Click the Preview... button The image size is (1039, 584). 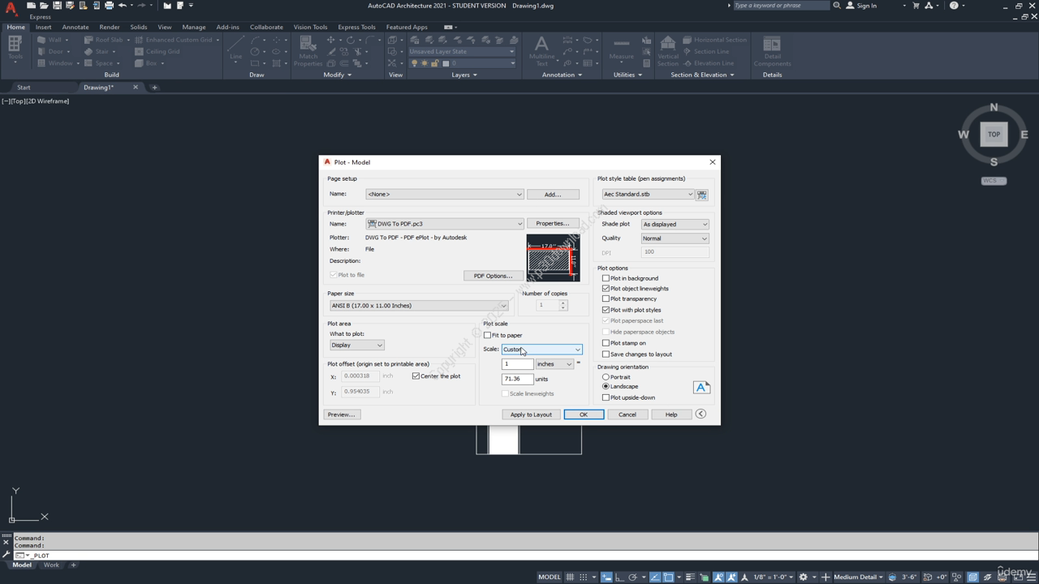[x=341, y=414]
